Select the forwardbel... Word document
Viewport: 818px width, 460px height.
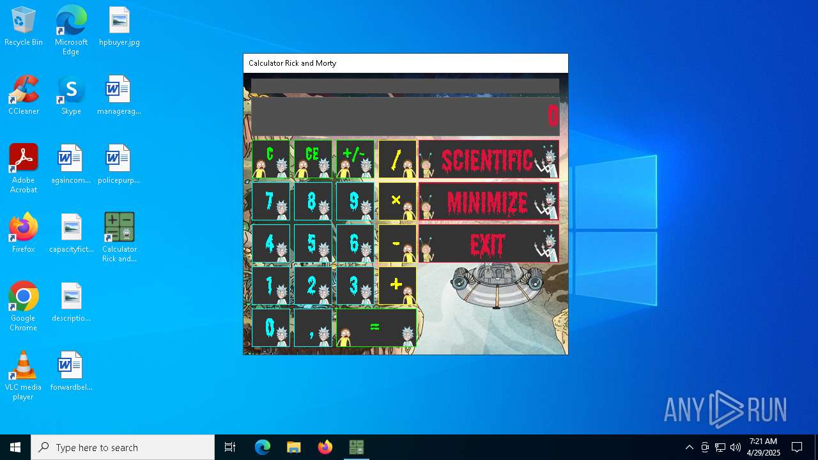[x=71, y=372]
